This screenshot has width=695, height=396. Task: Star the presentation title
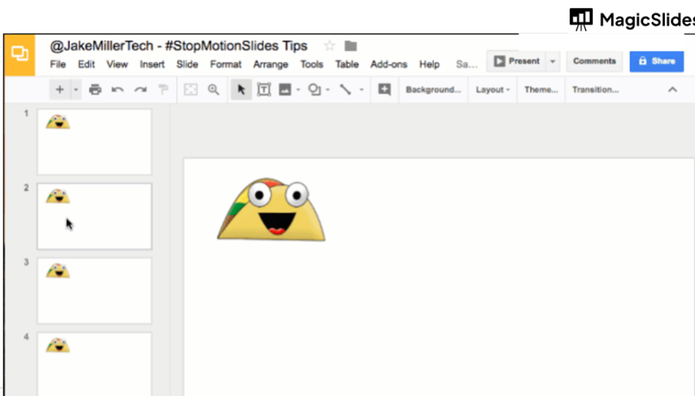pos(330,46)
